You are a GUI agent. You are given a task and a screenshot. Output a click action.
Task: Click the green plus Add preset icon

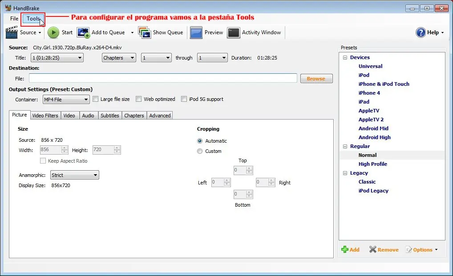click(345, 249)
